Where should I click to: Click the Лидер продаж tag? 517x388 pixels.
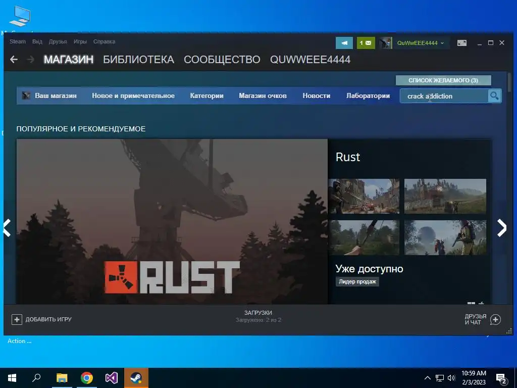coord(357,281)
